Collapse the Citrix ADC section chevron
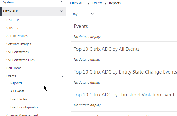The image size is (177, 116). 62,11
